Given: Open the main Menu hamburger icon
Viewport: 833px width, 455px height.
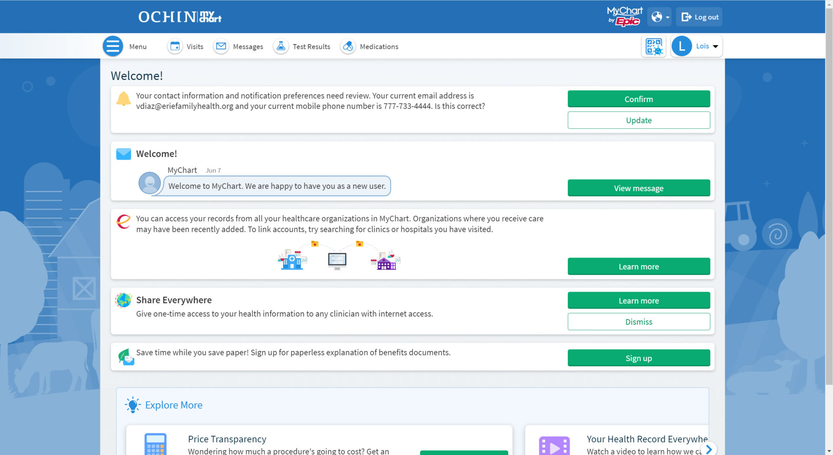Looking at the screenshot, I should point(113,46).
